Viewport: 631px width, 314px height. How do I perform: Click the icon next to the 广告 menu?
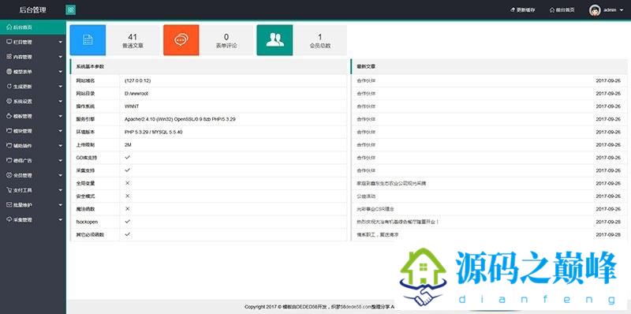tap(9, 160)
